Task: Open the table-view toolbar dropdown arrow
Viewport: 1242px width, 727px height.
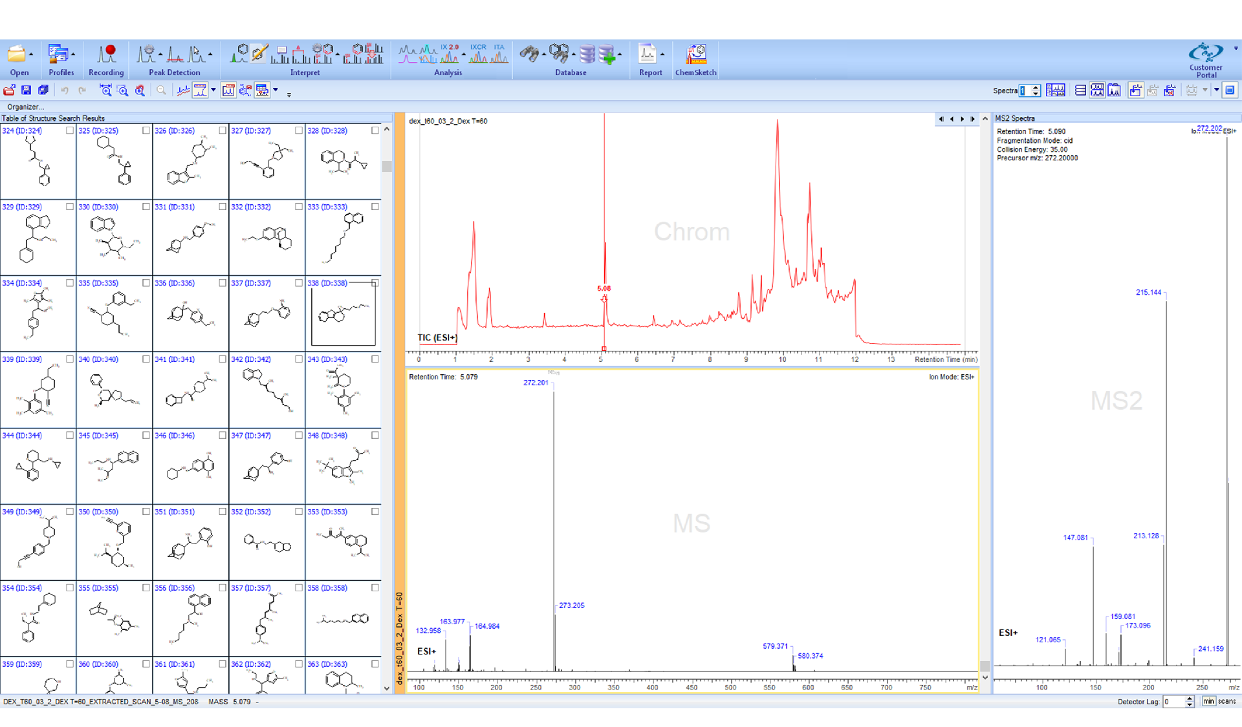Action: 276,90
